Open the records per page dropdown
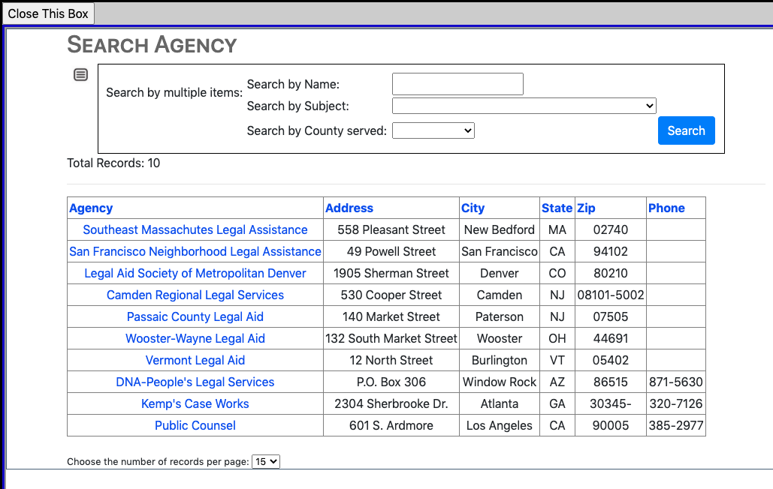 (x=266, y=461)
